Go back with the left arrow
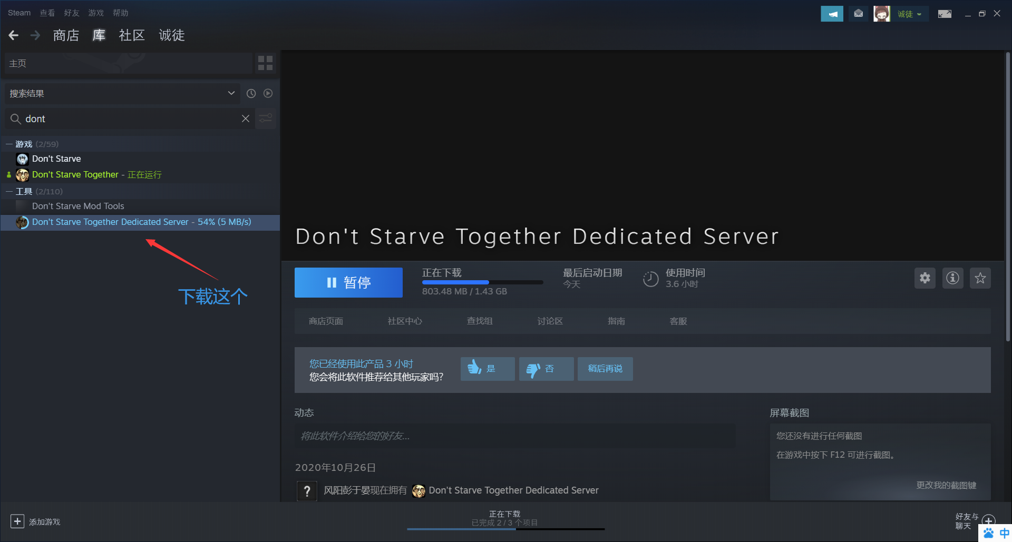This screenshot has height=542, width=1012. click(x=14, y=35)
